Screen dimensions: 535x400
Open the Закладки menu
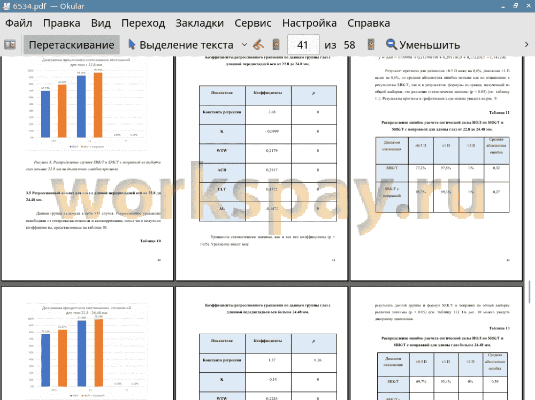(200, 23)
